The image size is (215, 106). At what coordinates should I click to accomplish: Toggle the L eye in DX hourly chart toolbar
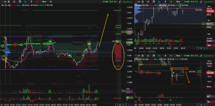coord(196,56)
